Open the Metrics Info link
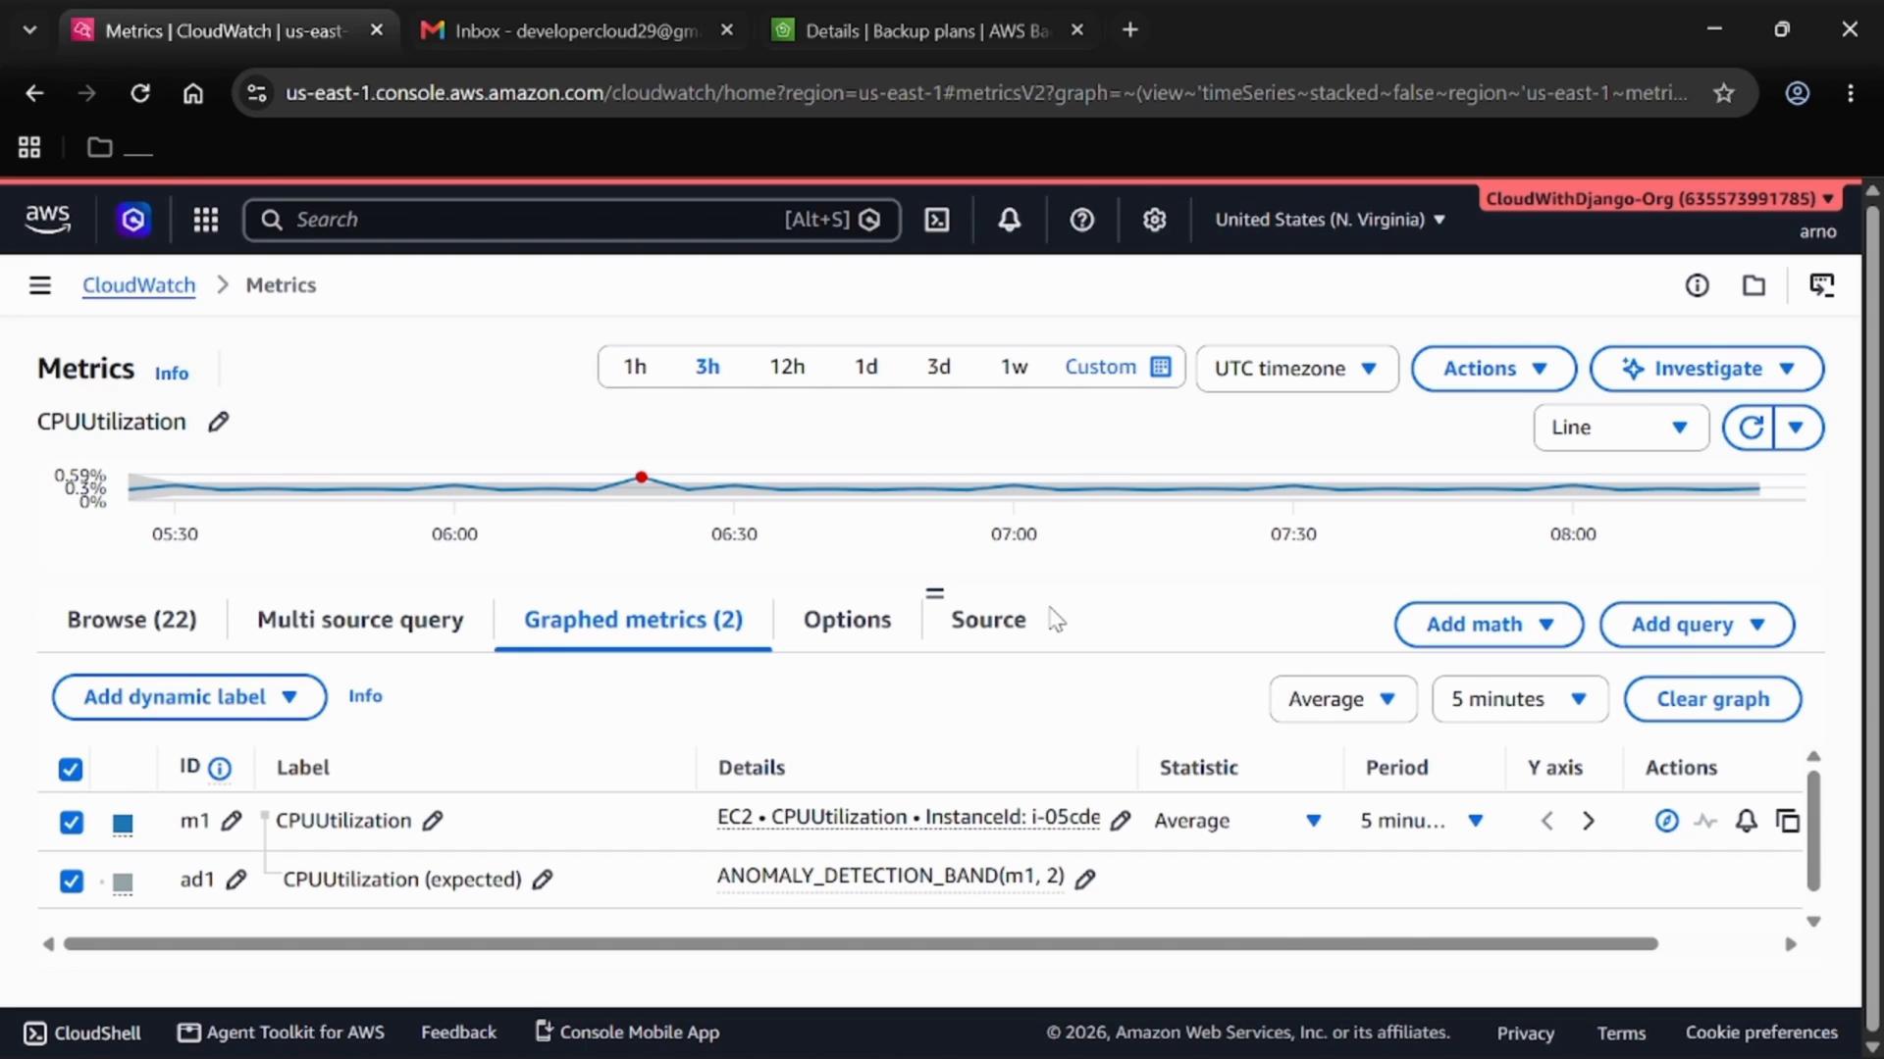 [171, 374]
